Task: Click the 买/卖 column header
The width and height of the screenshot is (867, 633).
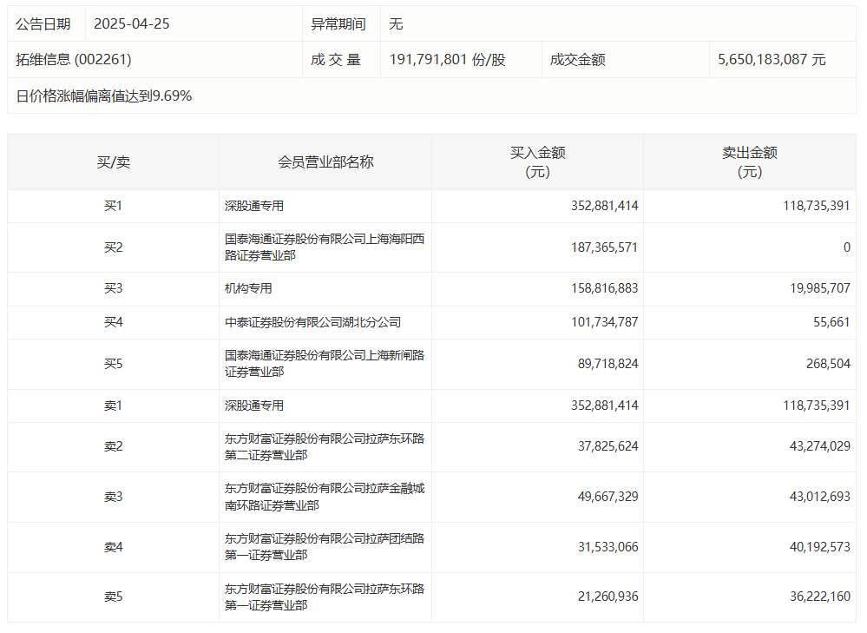Action: coord(113,162)
